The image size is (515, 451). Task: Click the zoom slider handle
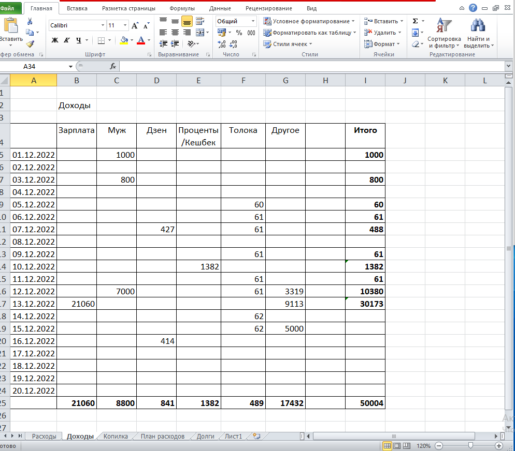pyautogui.click(x=470, y=445)
